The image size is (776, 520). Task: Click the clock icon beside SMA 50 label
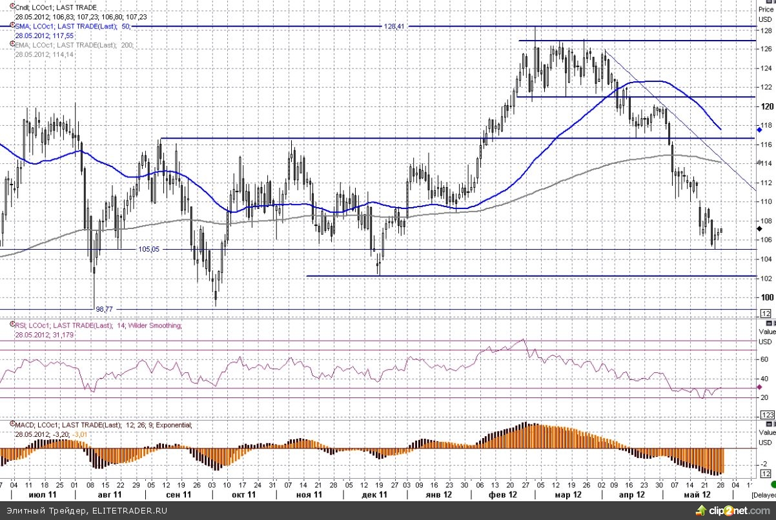[12, 25]
